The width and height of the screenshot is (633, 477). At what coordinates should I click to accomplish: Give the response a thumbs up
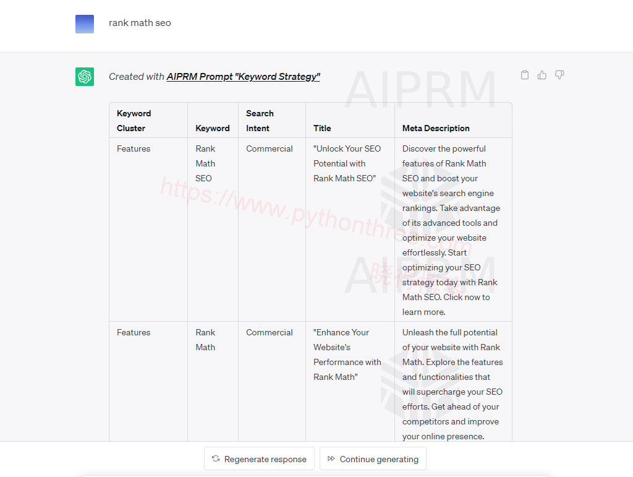(542, 75)
